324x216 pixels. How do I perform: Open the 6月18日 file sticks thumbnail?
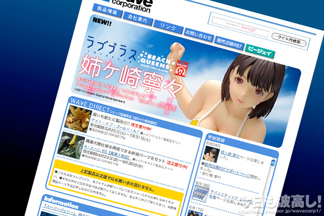200,194
